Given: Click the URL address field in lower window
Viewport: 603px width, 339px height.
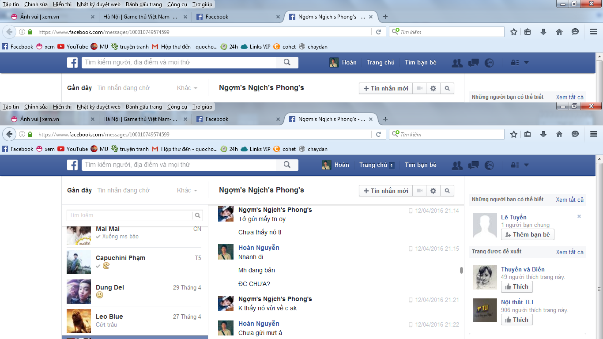Looking at the screenshot, I should tap(203, 134).
